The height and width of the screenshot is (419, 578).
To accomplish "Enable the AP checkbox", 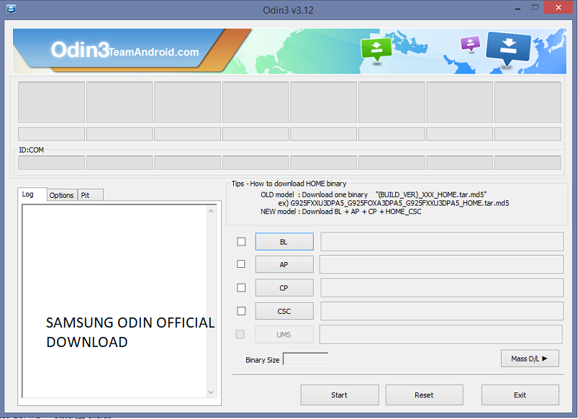I will [x=241, y=264].
